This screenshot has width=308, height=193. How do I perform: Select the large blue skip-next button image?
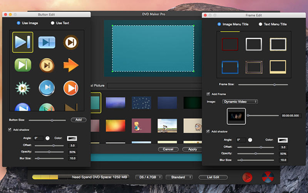tap(23, 42)
